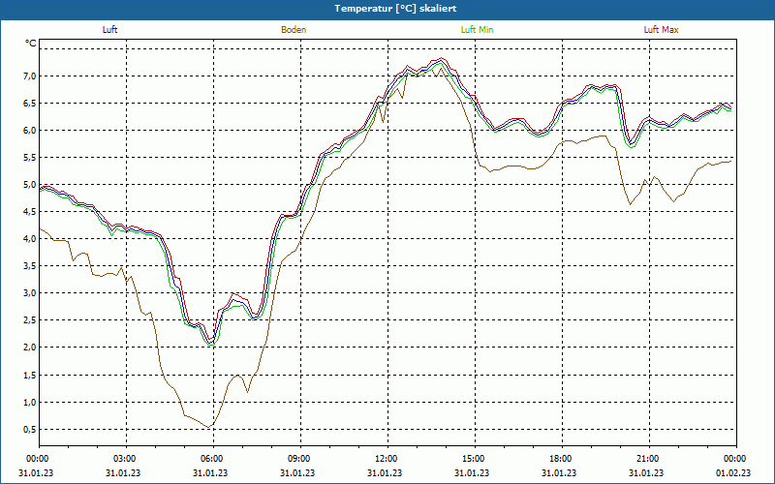The width and height of the screenshot is (775, 484).
Task: Click the 0,5 y-axis value
Action: click(x=30, y=430)
